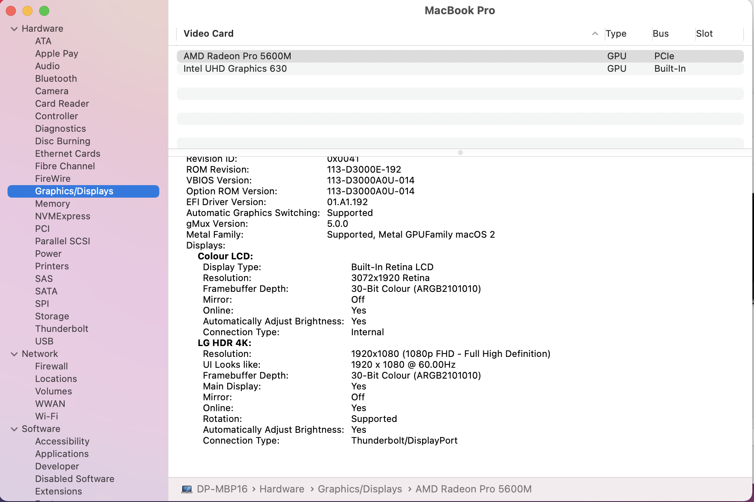Select Thunderbolt in the sidebar

[x=62, y=329]
